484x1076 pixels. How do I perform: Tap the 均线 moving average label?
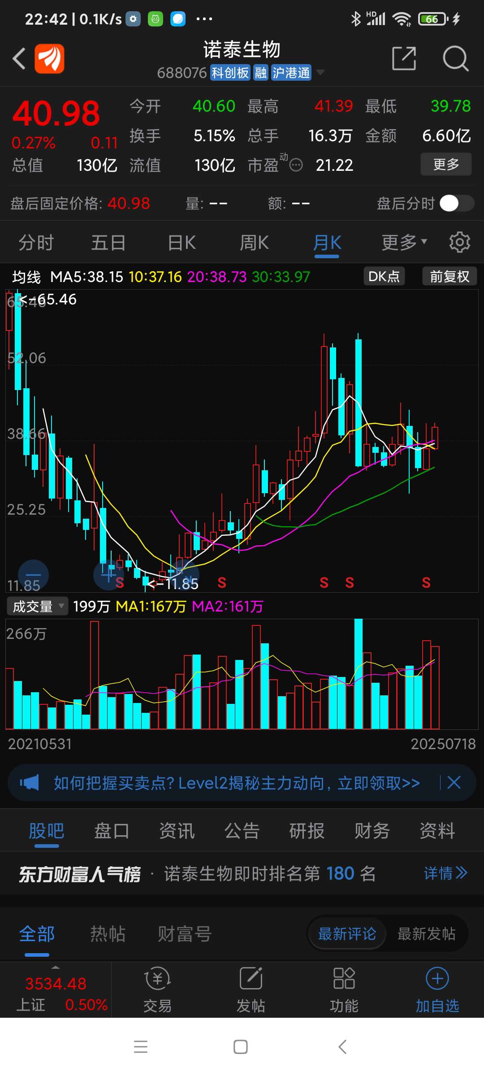26,277
